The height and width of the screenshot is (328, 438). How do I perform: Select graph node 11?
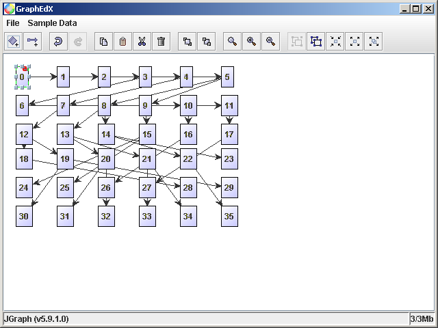[229, 106]
